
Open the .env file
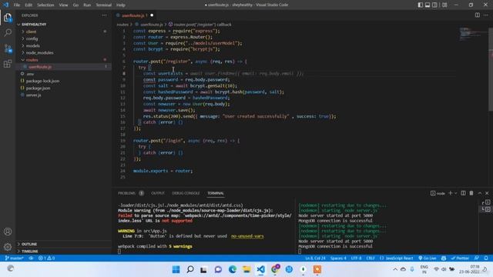[30, 74]
